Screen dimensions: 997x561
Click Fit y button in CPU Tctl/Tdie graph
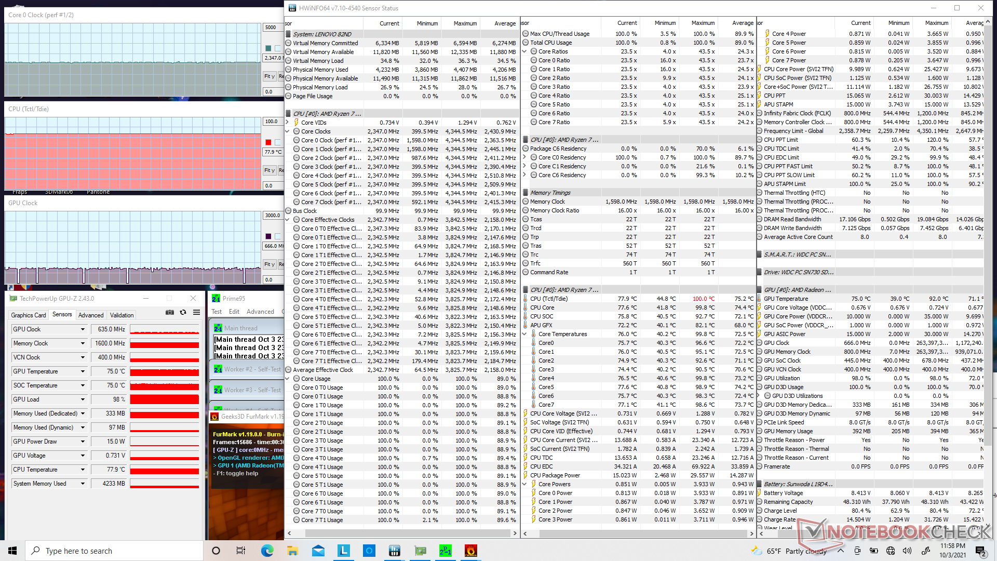click(x=269, y=170)
